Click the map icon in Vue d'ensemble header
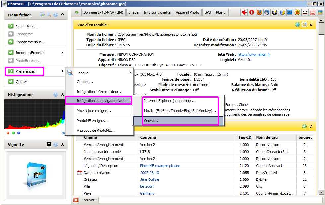The width and height of the screenshot is (325, 205). tap(304, 25)
